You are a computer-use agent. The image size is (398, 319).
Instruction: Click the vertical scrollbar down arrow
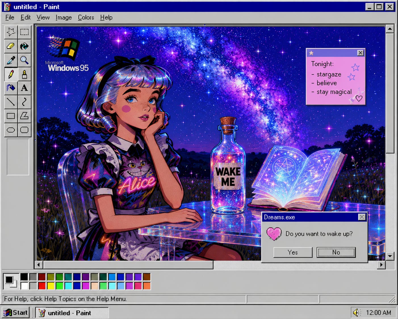[x=390, y=256]
